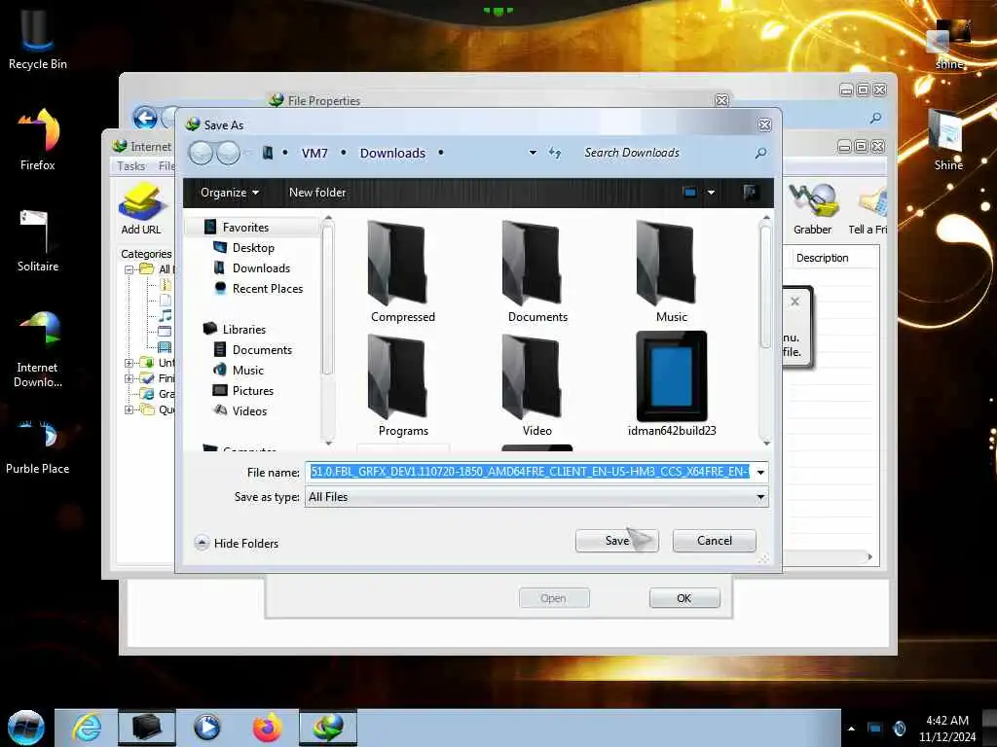Select the idman642build23 file
997x747 pixels.
pos(672,385)
